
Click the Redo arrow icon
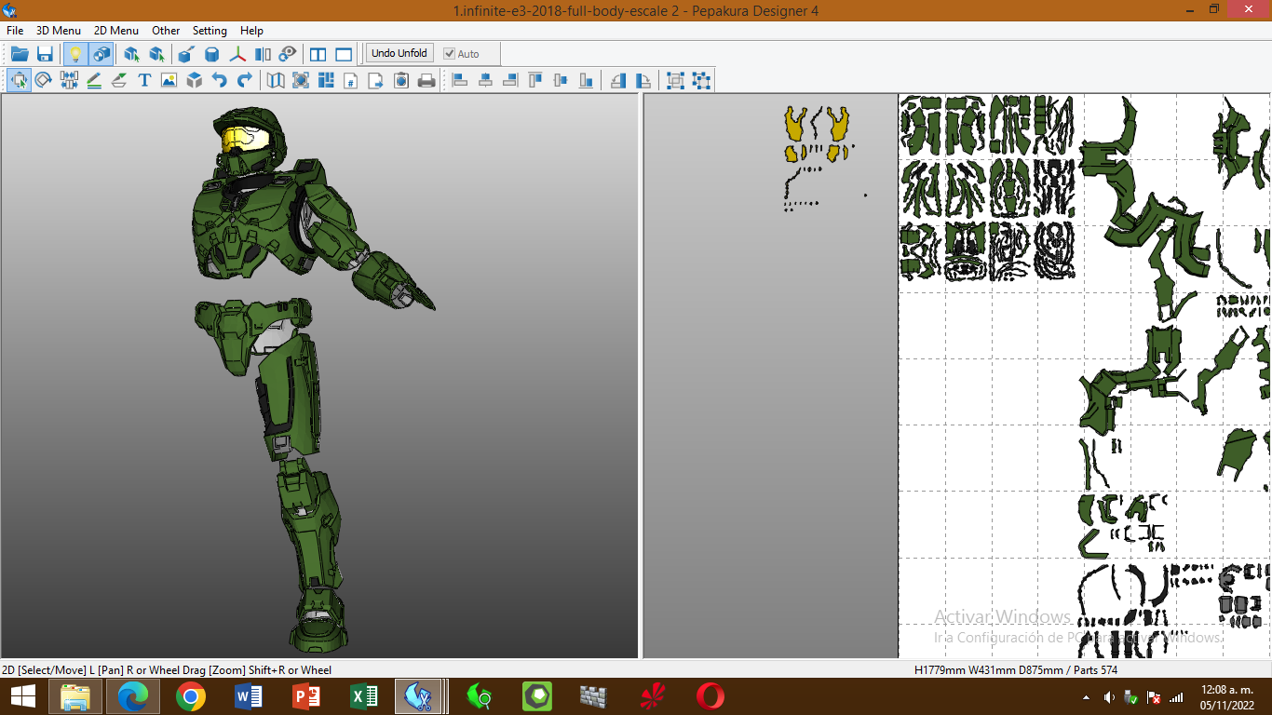244,81
